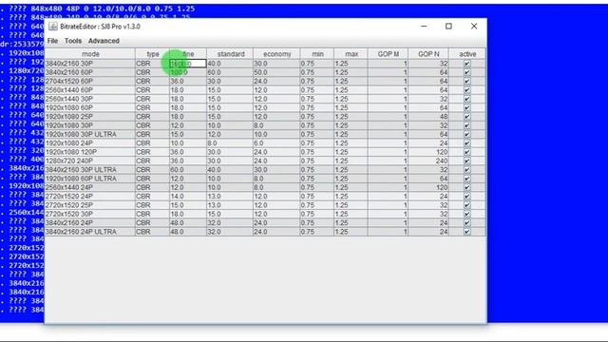
Task: Click the economy column header
Action: [x=276, y=54]
